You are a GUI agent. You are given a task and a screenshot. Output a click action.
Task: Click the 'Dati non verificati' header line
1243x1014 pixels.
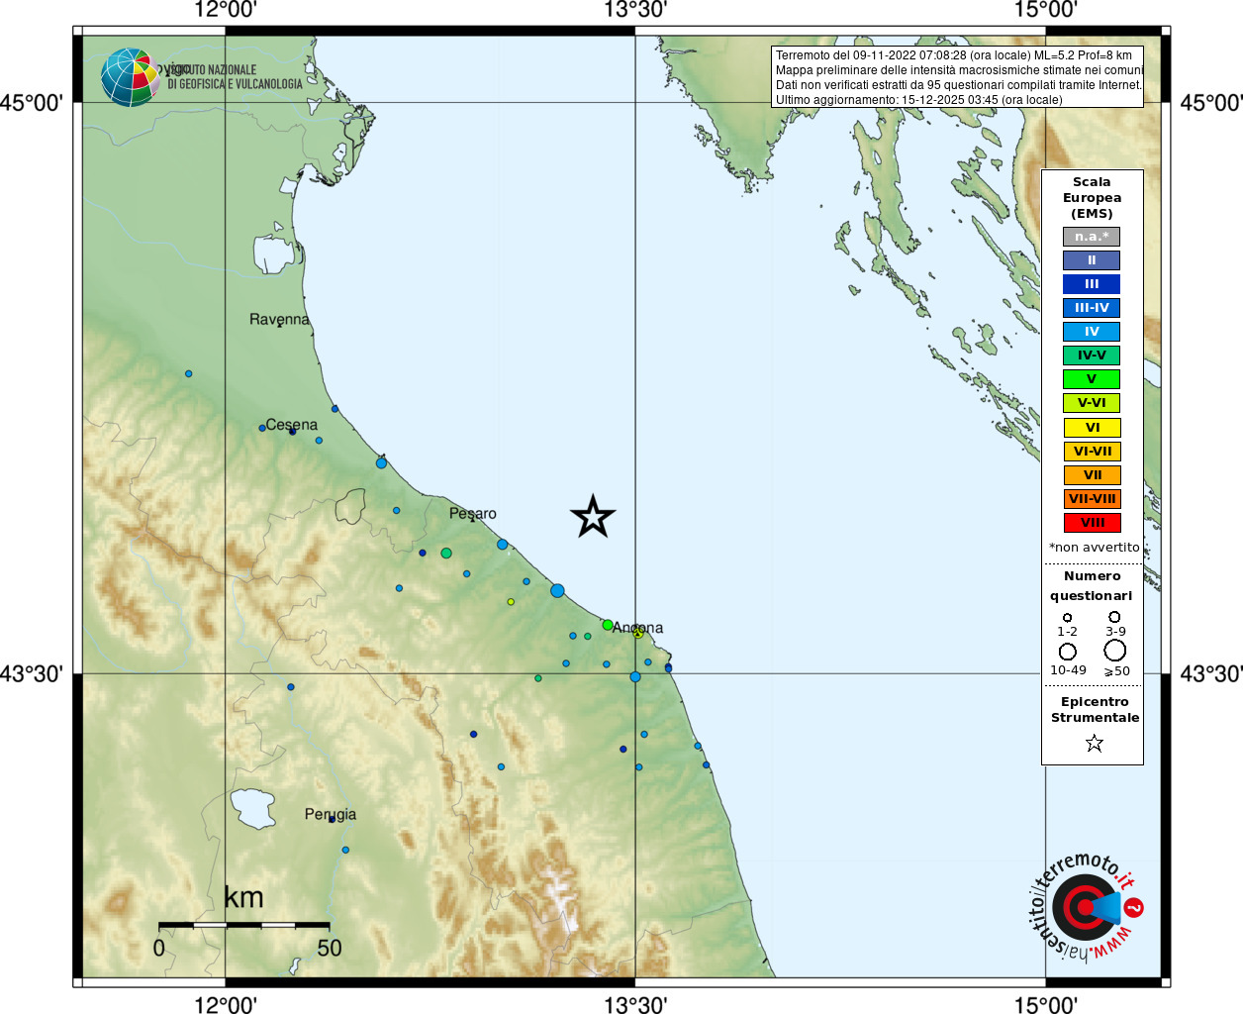(959, 85)
